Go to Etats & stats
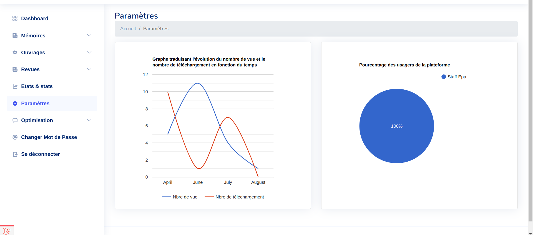 [52, 86]
